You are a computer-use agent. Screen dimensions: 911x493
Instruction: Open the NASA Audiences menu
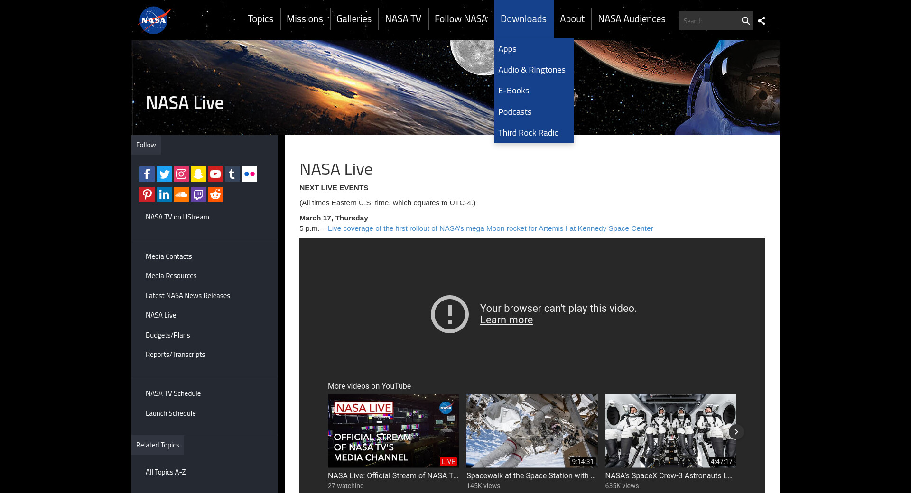coord(632,19)
